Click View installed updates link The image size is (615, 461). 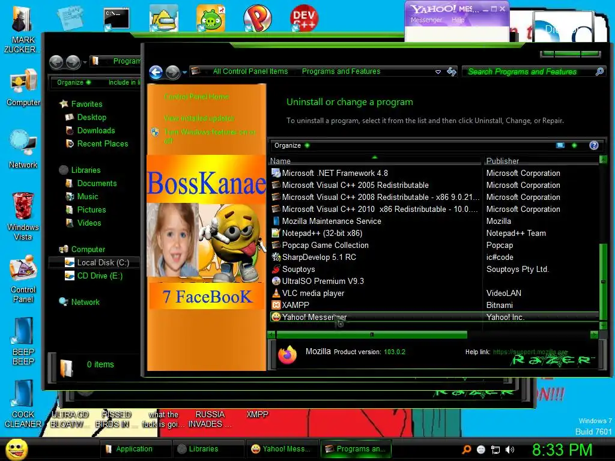(199, 118)
